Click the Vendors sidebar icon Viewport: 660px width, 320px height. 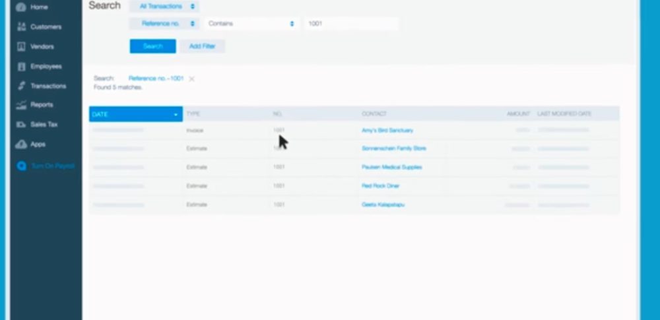[x=21, y=47]
